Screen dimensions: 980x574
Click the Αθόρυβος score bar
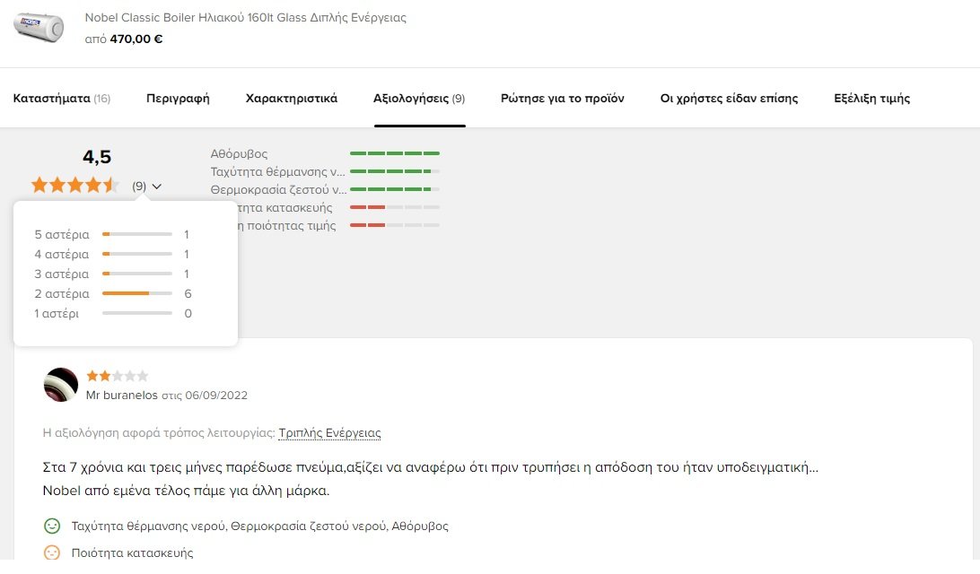tap(395, 153)
